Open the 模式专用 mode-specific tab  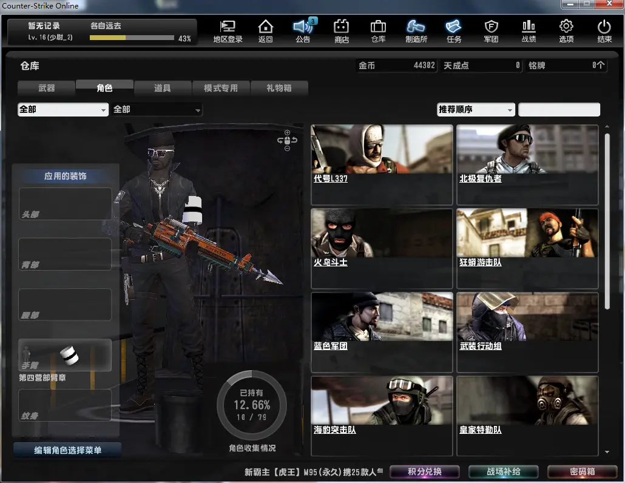[221, 87]
